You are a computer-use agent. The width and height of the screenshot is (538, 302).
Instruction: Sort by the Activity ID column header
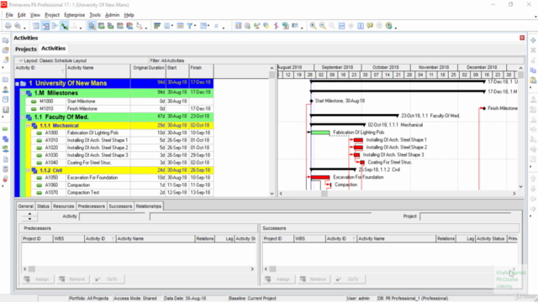(x=40, y=70)
